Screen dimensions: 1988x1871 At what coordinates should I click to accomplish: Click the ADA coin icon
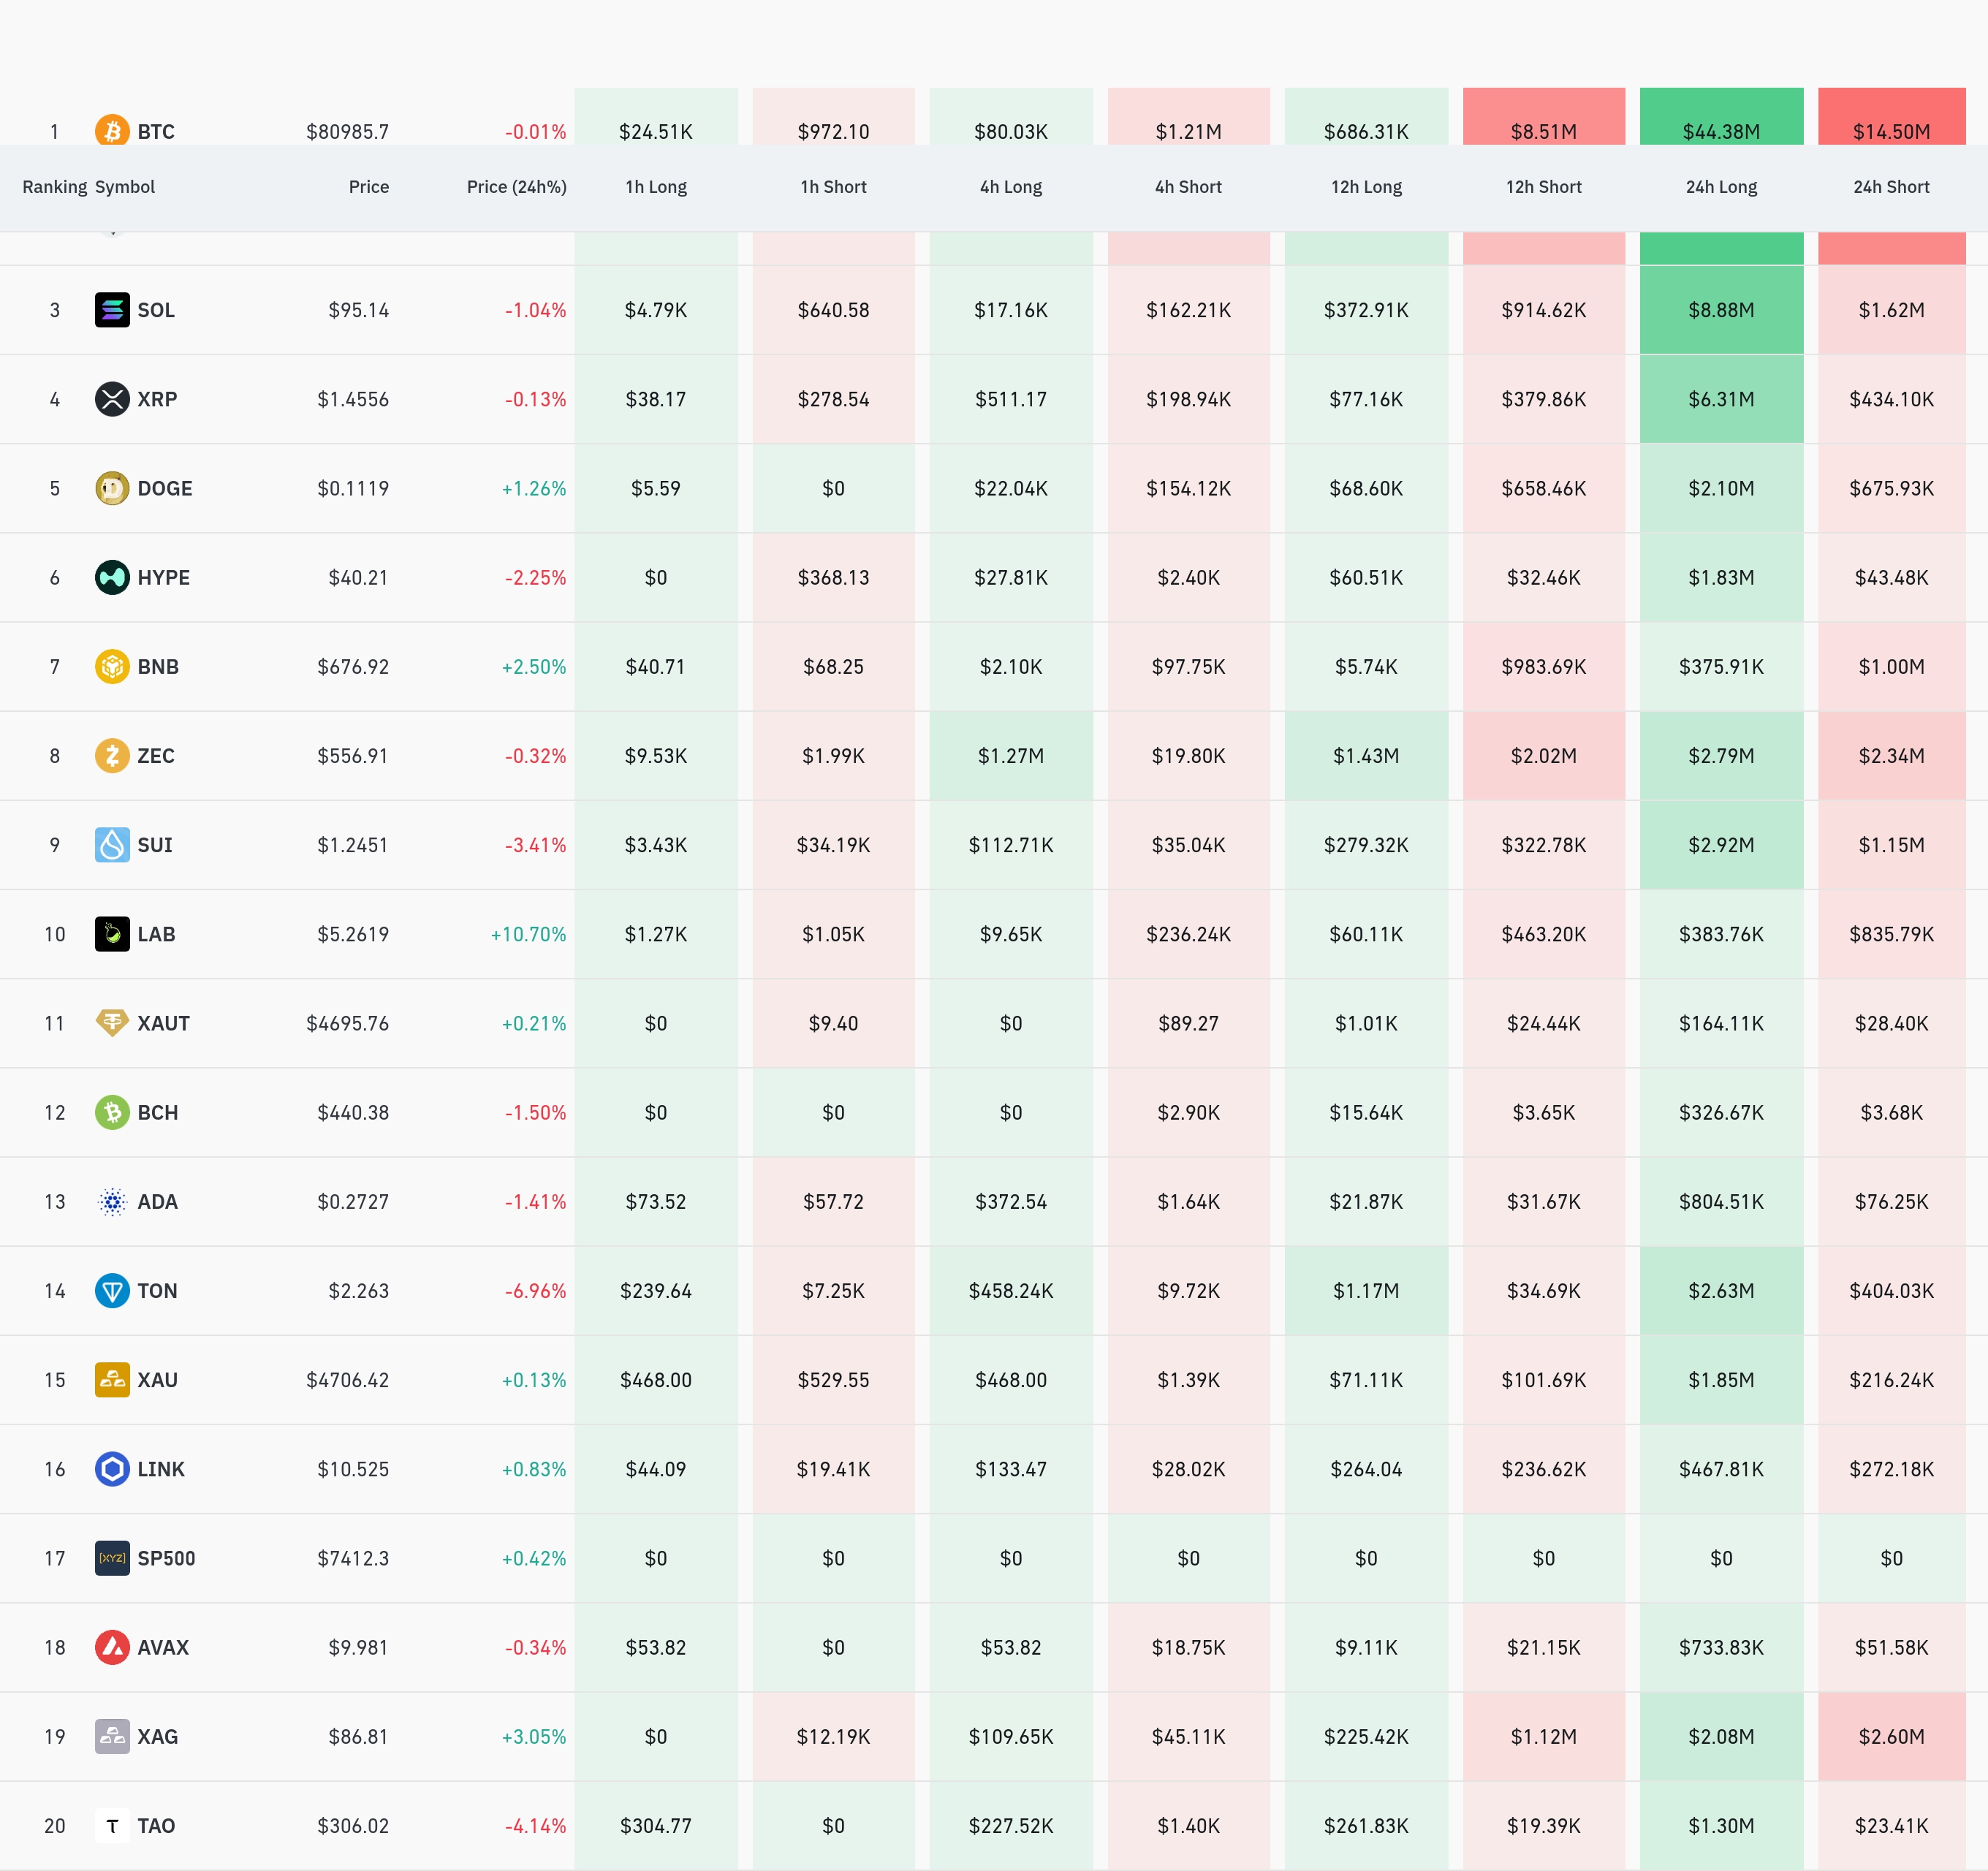click(112, 1201)
